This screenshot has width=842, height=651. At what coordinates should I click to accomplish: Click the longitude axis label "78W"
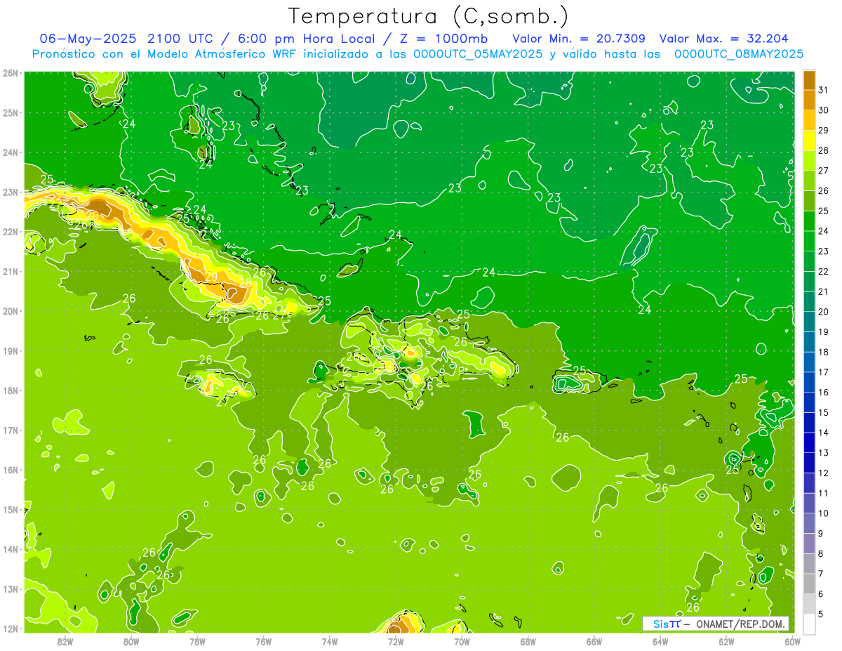click(197, 641)
